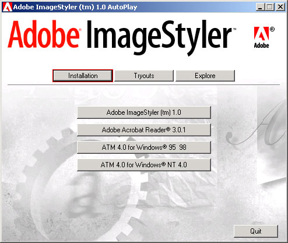Switch to the Tryouts section
The image size is (288, 243).
[x=144, y=76]
